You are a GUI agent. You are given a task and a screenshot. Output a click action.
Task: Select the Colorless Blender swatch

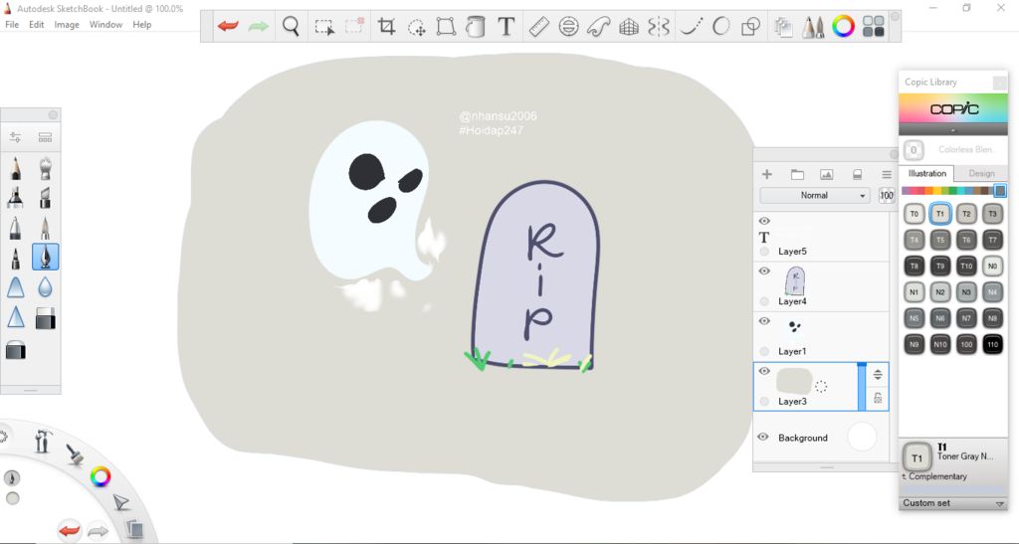914,150
